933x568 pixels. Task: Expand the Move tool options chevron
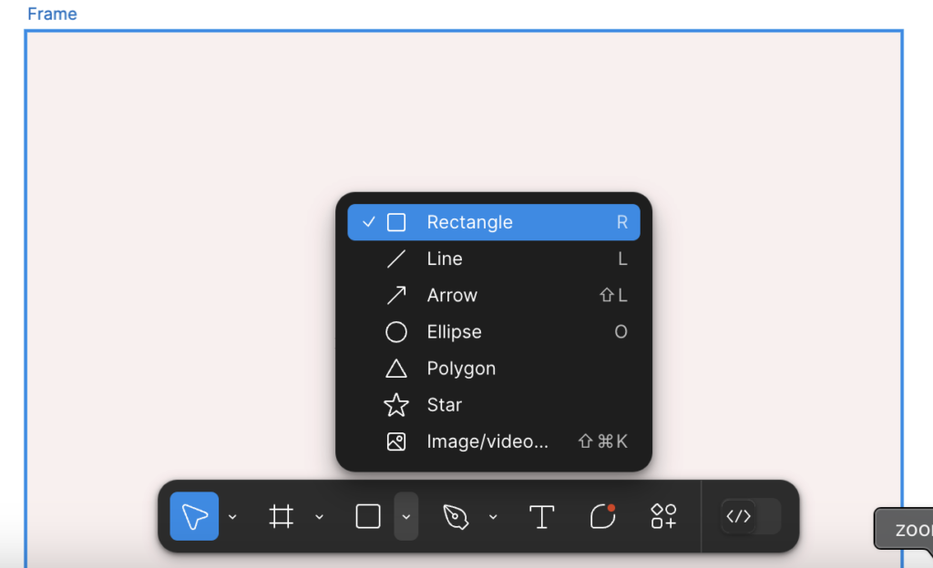(x=232, y=517)
